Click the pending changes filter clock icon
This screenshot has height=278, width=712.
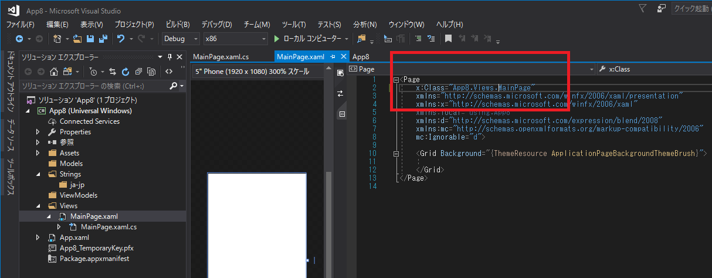tap(93, 72)
